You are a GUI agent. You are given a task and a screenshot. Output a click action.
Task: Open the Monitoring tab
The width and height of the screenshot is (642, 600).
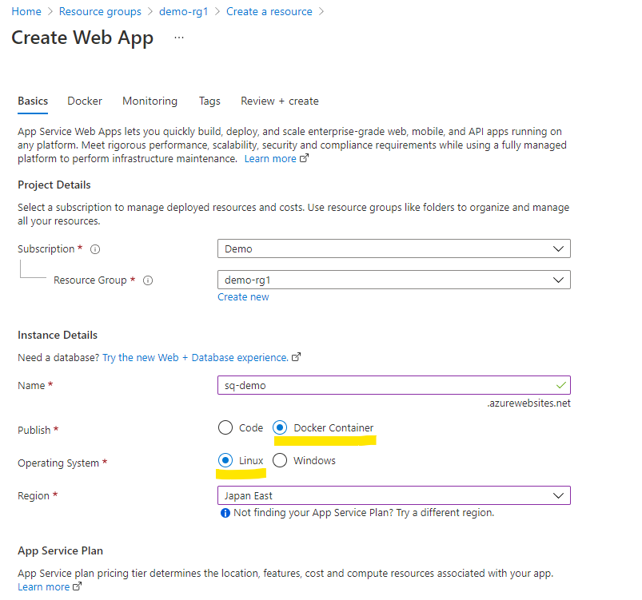(x=150, y=101)
